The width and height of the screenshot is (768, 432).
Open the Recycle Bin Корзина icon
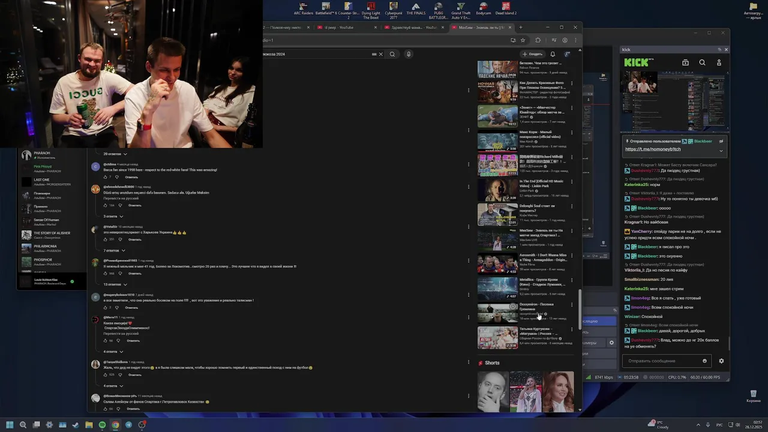(x=753, y=396)
